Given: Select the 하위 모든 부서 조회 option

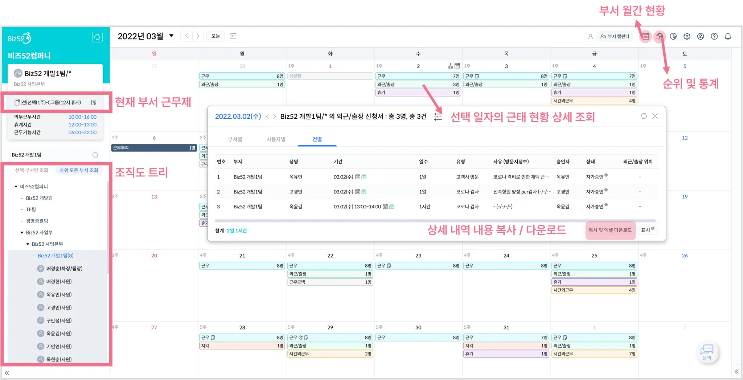Looking at the screenshot, I should tap(79, 170).
